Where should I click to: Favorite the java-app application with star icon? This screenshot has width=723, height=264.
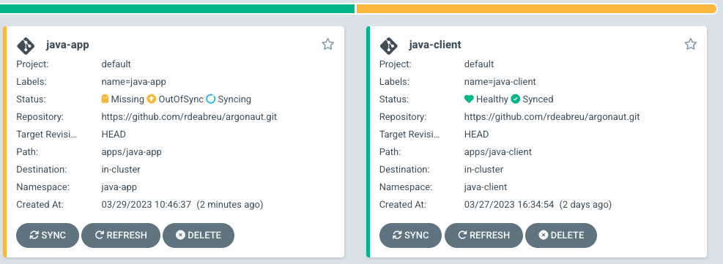tap(327, 44)
